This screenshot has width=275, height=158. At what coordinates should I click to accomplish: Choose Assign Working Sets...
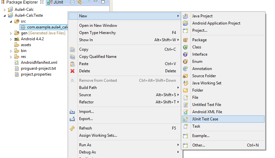point(98,135)
